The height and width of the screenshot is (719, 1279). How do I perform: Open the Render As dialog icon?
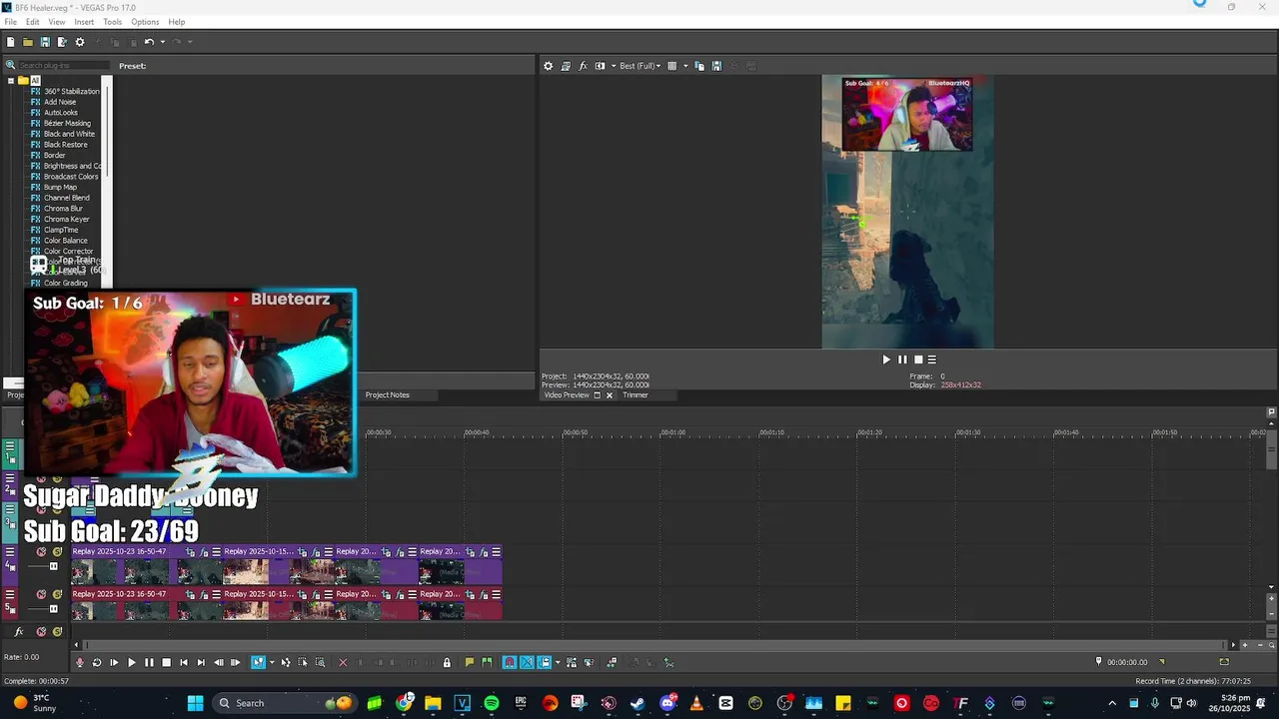(62, 42)
